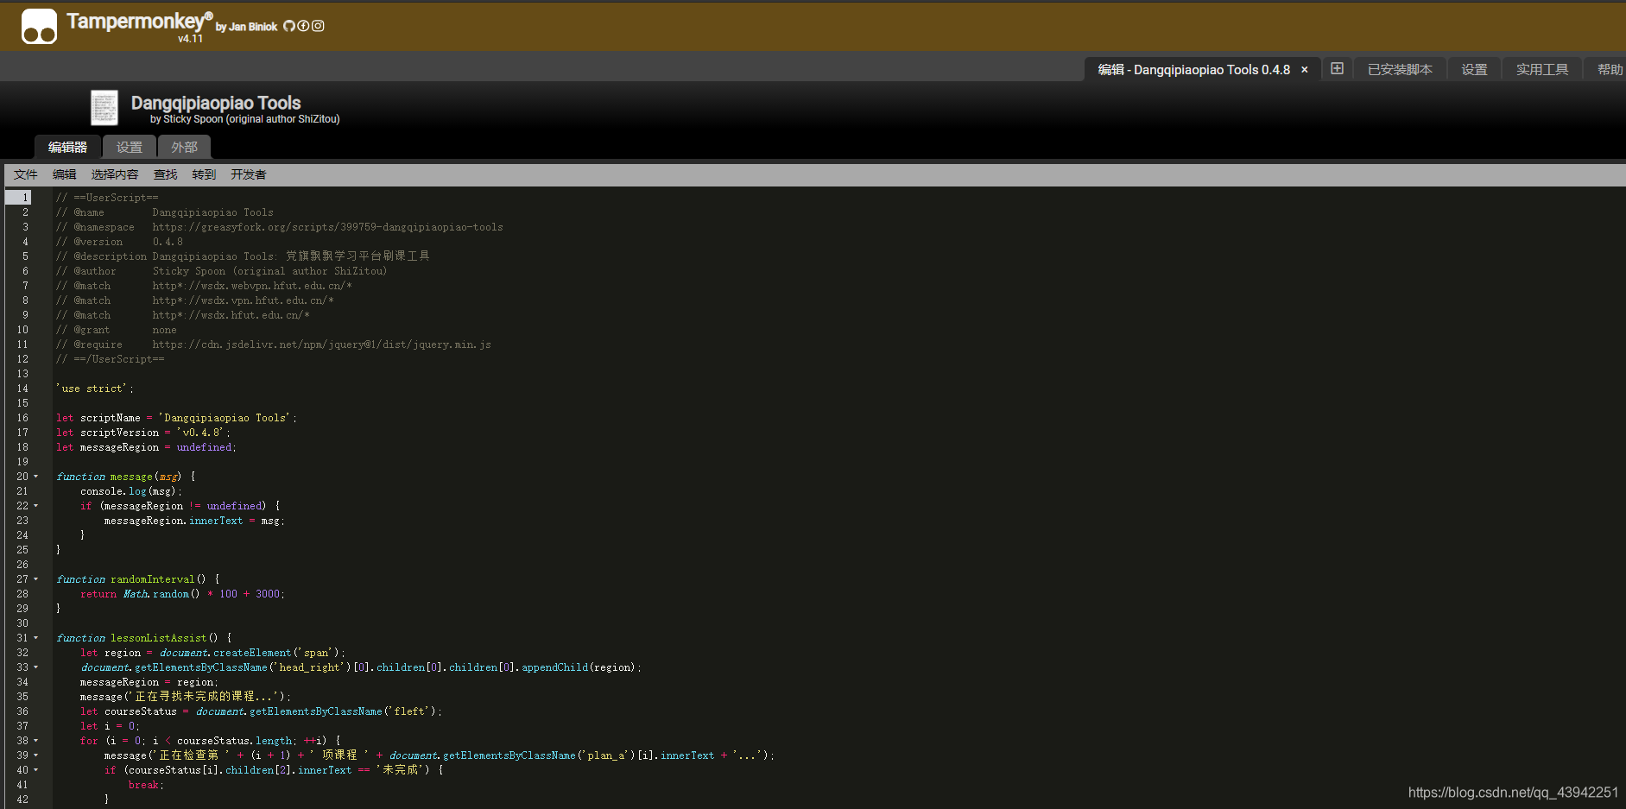The image size is (1626, 809).
Task: Collapse the for loop at line 38
Action: click(36, 741)
